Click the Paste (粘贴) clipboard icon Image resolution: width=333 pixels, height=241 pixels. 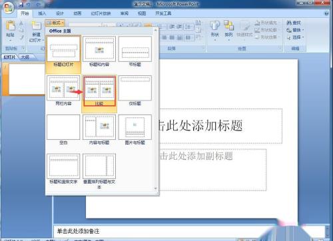click(x=11, y=25)
